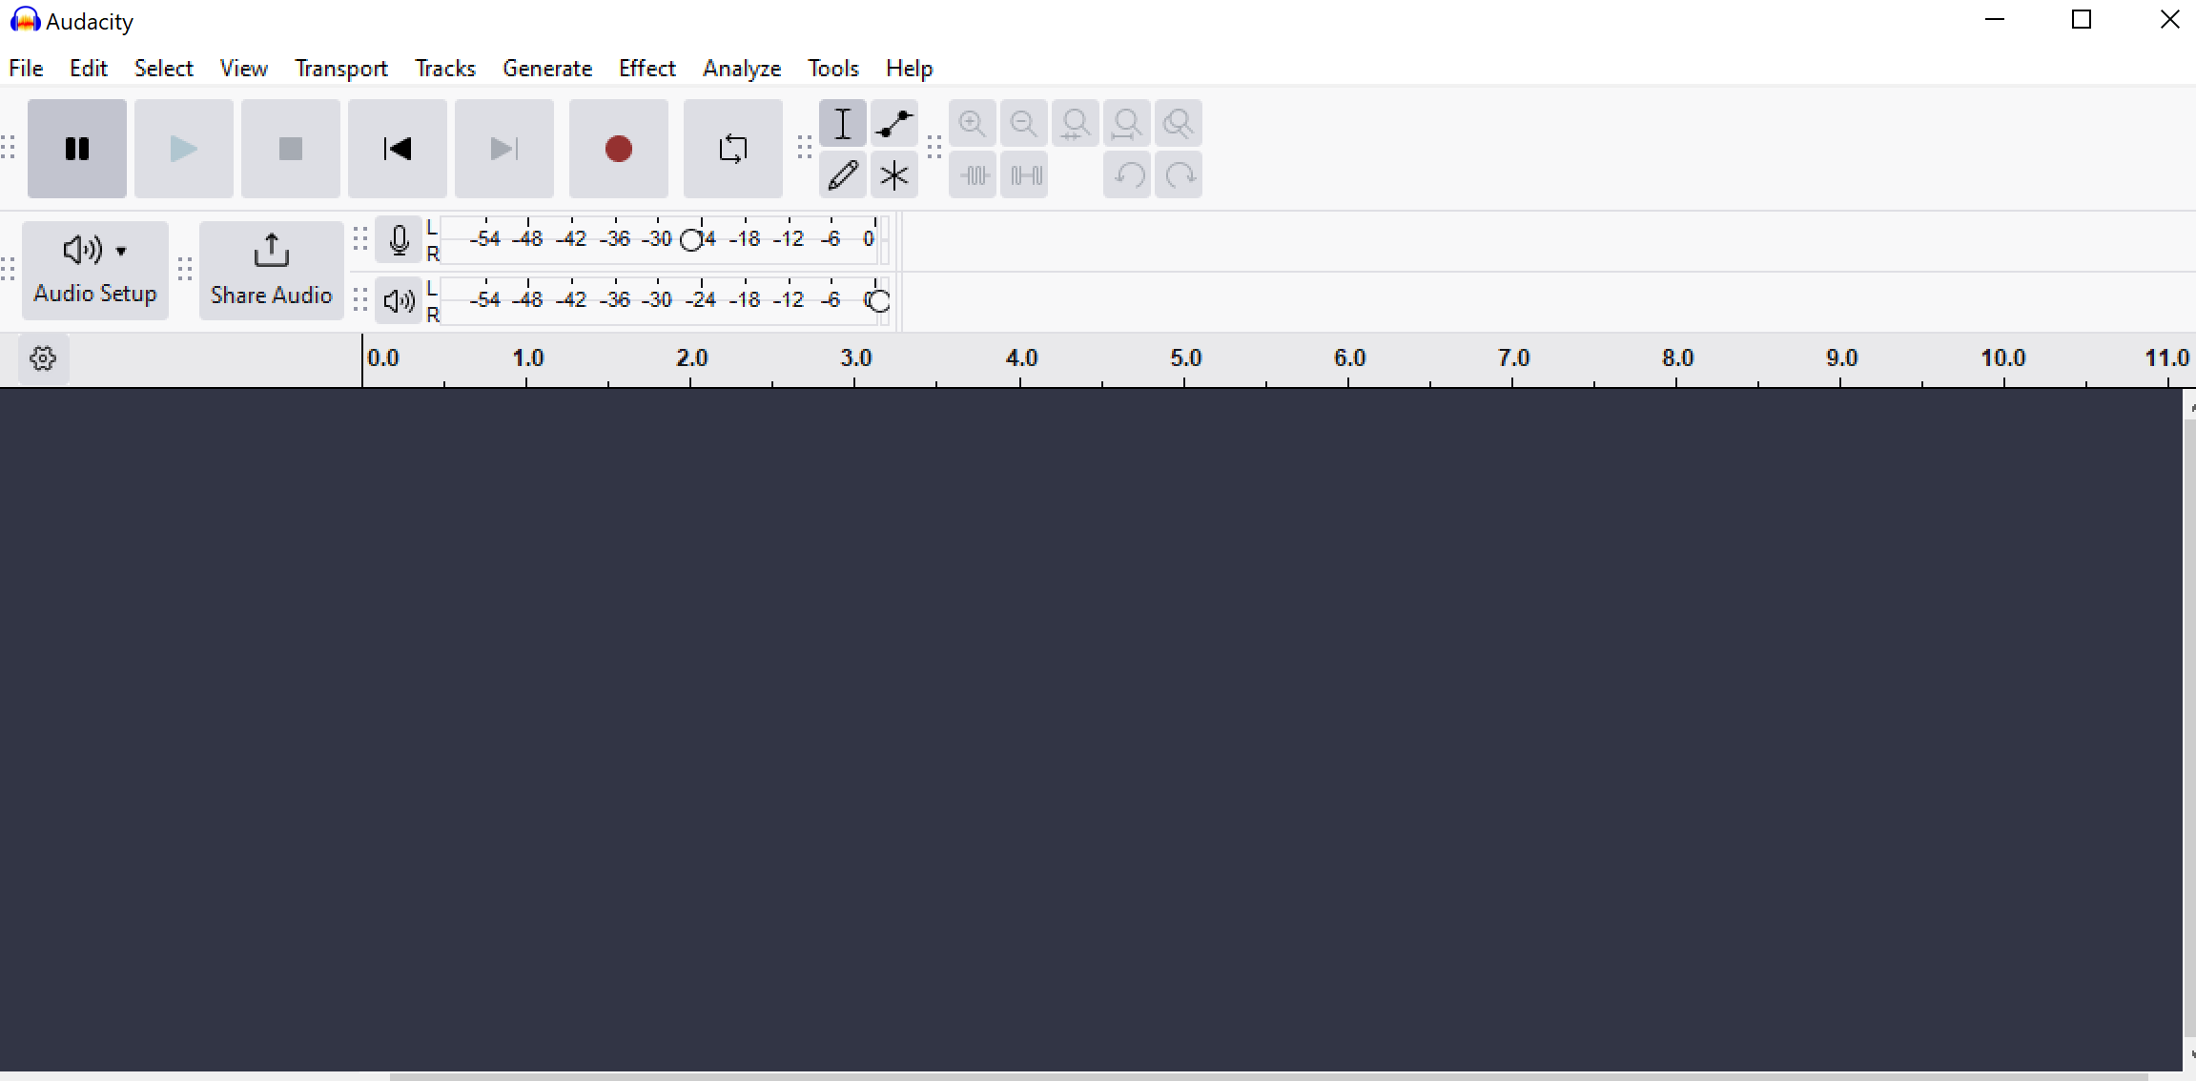Open the Effect menu

pyautogui.click(x=646, y=69)
